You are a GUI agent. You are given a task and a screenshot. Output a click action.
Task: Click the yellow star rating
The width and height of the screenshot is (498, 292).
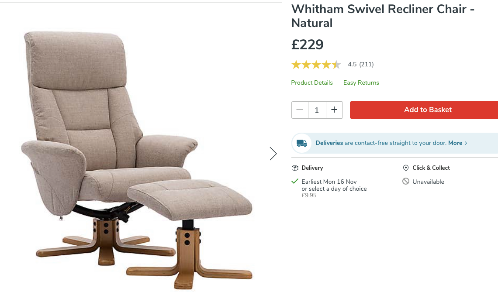point(316,65)
